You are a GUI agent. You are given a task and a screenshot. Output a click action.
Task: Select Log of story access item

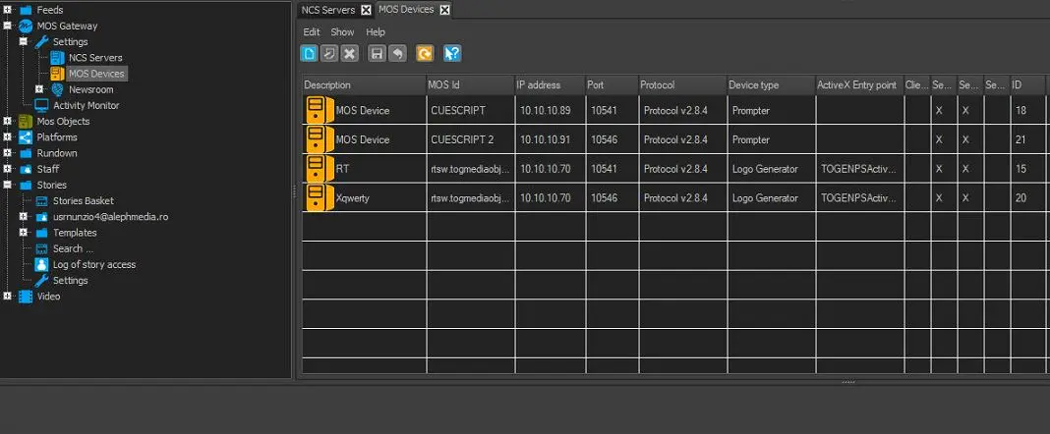tap(93, 264)
